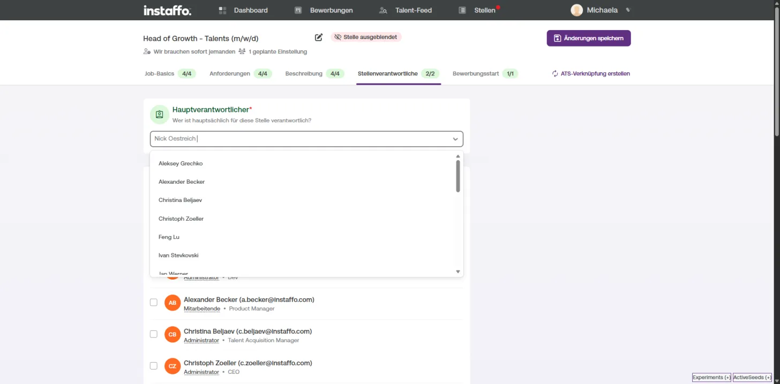Click the edit pencil beside the job title
Viewport: 780px width, 384px height.
[319, 37]
